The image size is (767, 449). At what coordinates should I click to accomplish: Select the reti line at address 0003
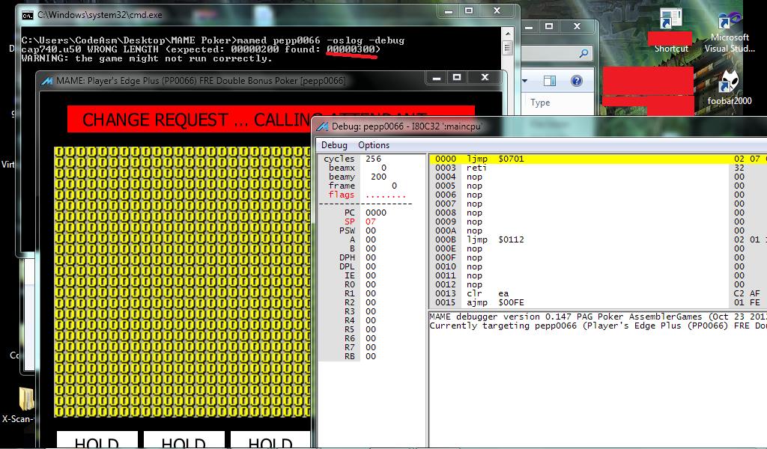(598, 168)
